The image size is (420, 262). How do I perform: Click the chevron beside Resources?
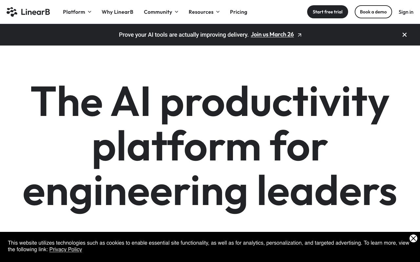[x=218, y=12]
